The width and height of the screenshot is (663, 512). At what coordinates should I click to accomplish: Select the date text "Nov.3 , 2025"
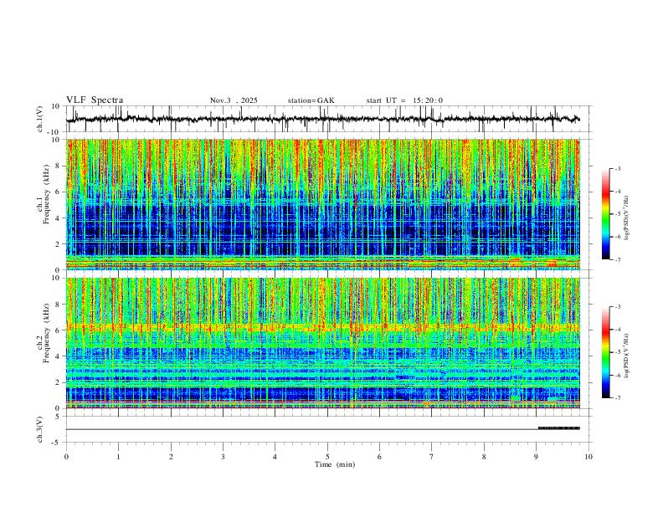[x=234, y=100]
